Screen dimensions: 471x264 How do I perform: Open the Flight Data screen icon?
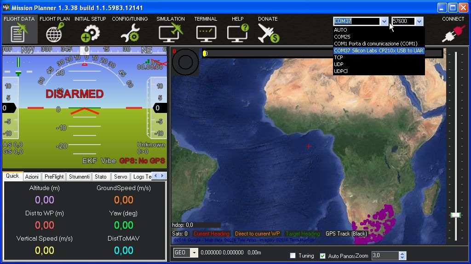[x=19, y=33]
